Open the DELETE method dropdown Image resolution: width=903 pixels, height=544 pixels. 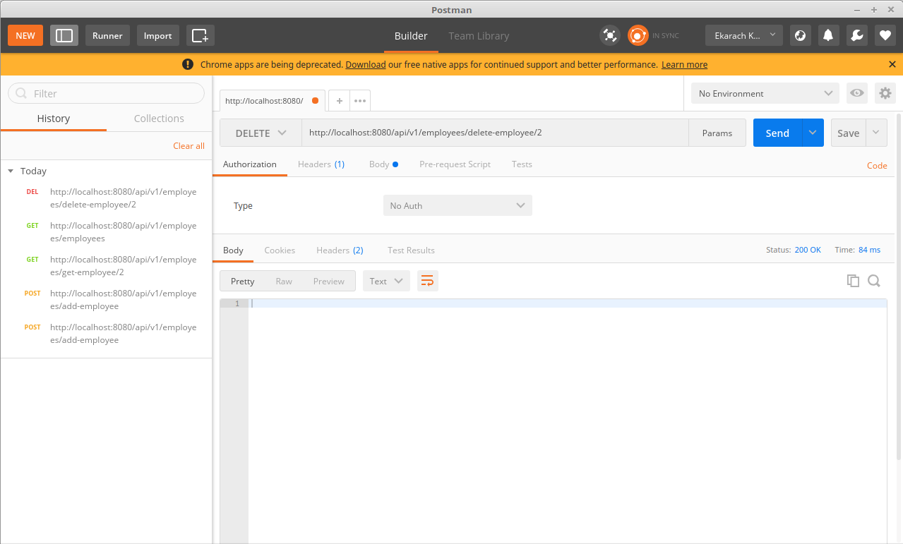261,133
